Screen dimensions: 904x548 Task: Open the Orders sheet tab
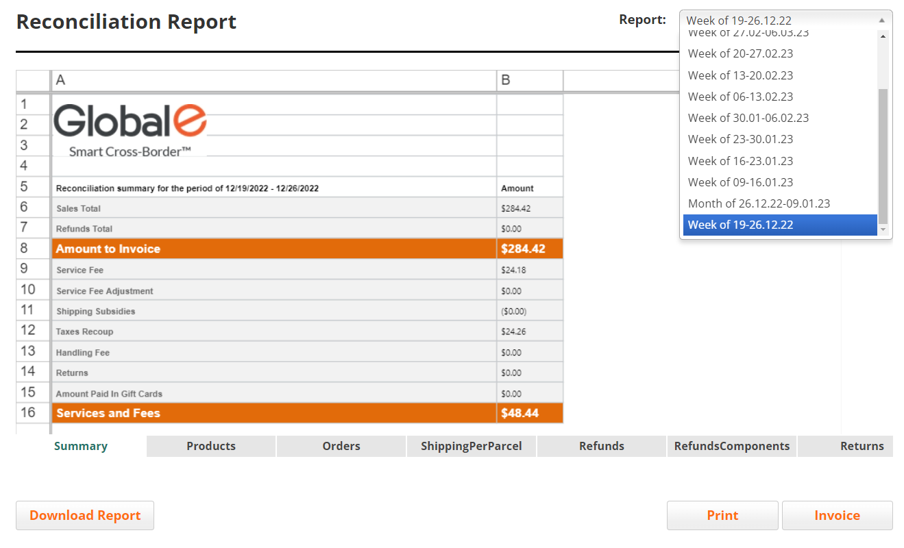pyautogui.click(x=341, y=446)
